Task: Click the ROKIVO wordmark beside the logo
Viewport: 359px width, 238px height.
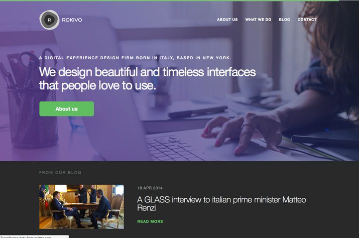Action: click(x=72, y=20)
